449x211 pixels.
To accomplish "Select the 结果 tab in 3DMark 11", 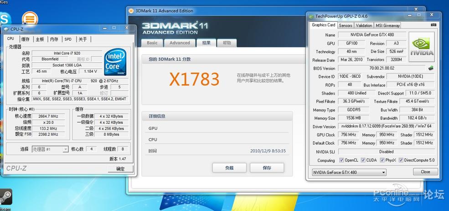I will point(206,43).
